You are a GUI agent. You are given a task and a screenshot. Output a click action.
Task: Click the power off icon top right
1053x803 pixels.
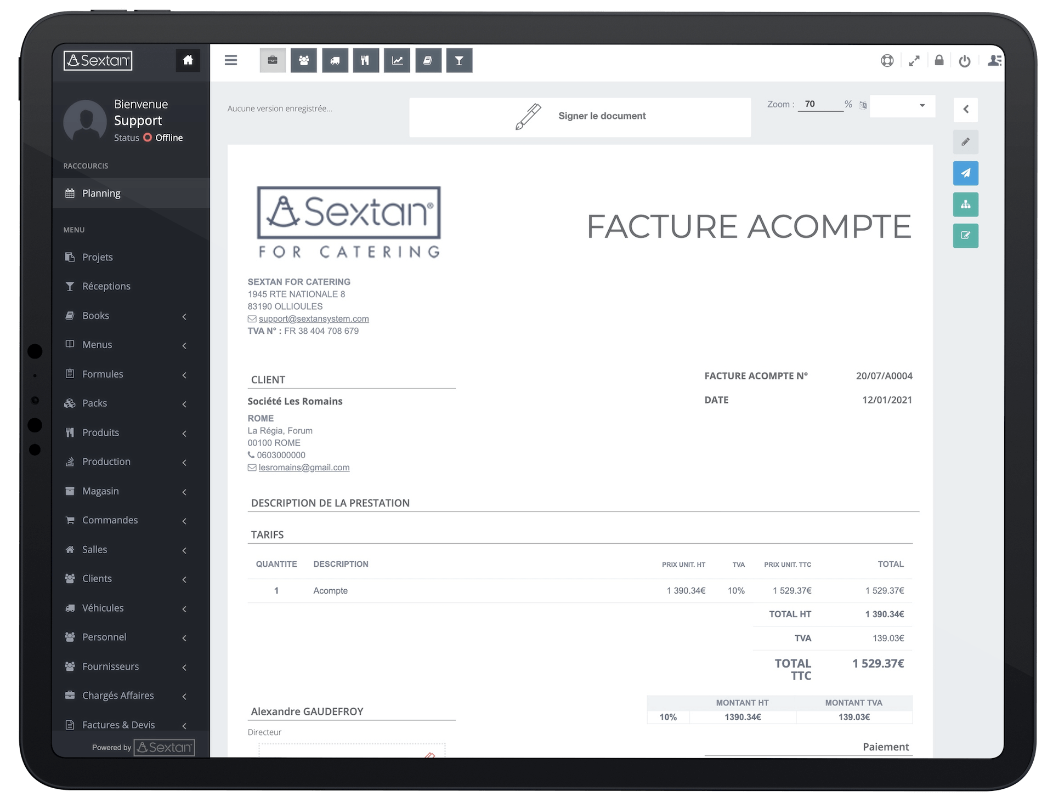(965, 60)
